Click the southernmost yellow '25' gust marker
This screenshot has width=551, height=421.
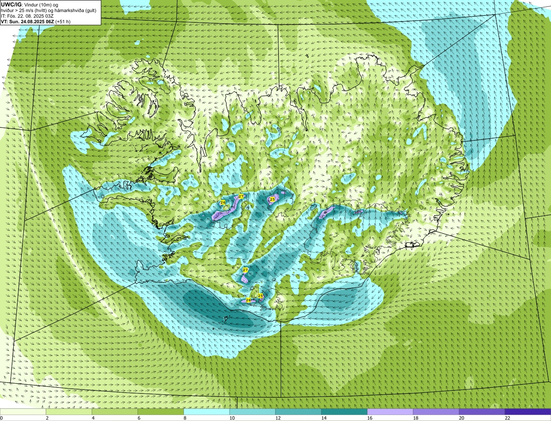coord(260,296)
